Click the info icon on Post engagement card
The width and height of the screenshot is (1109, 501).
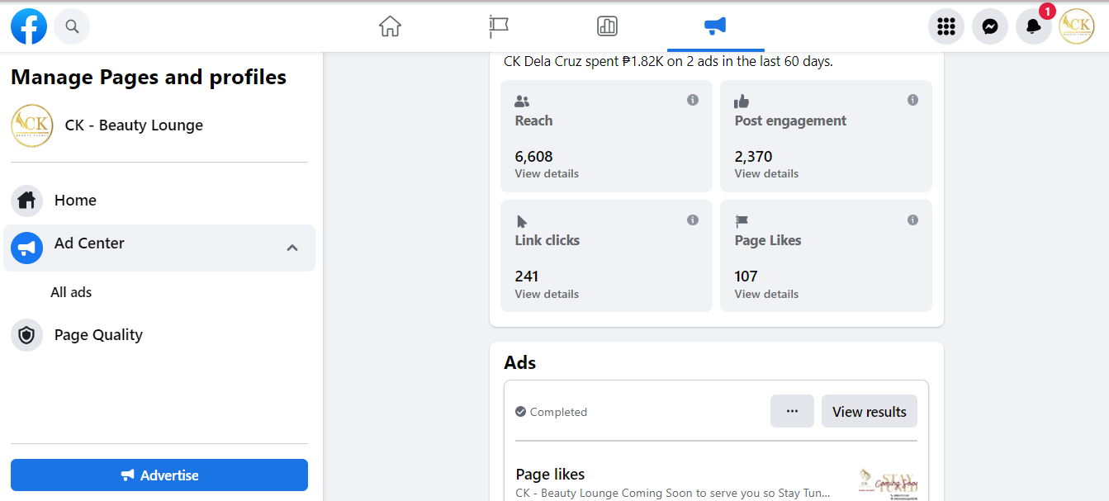(912, 100)
